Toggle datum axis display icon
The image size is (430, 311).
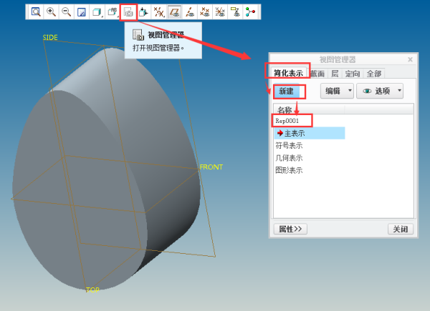[190, 11]
